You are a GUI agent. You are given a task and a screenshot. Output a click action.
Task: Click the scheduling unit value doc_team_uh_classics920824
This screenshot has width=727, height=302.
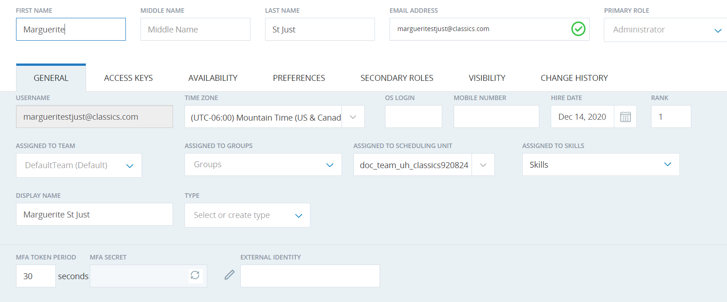click(x=414, y=165)
